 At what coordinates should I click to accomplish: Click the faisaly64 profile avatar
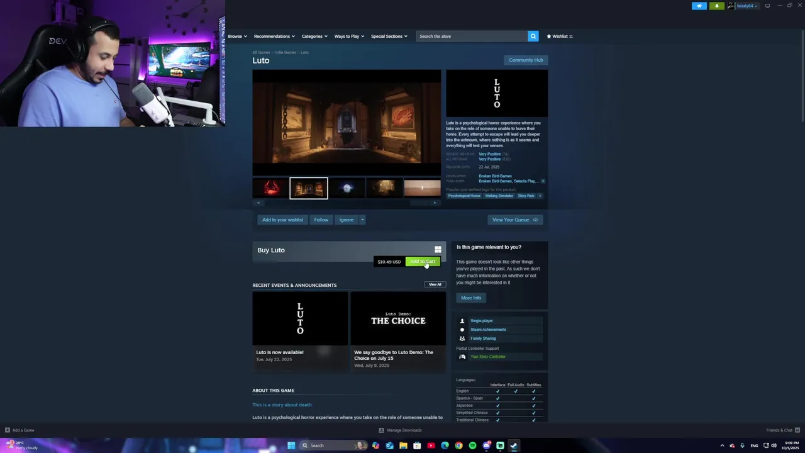click(x=731, y=6)
